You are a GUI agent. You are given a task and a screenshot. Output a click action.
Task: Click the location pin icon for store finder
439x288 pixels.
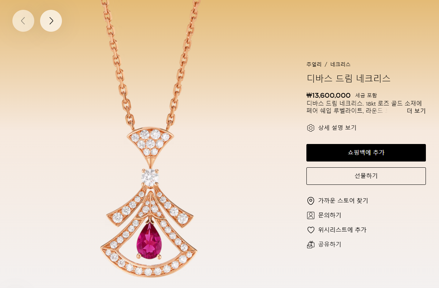click(x=311, y=201)
